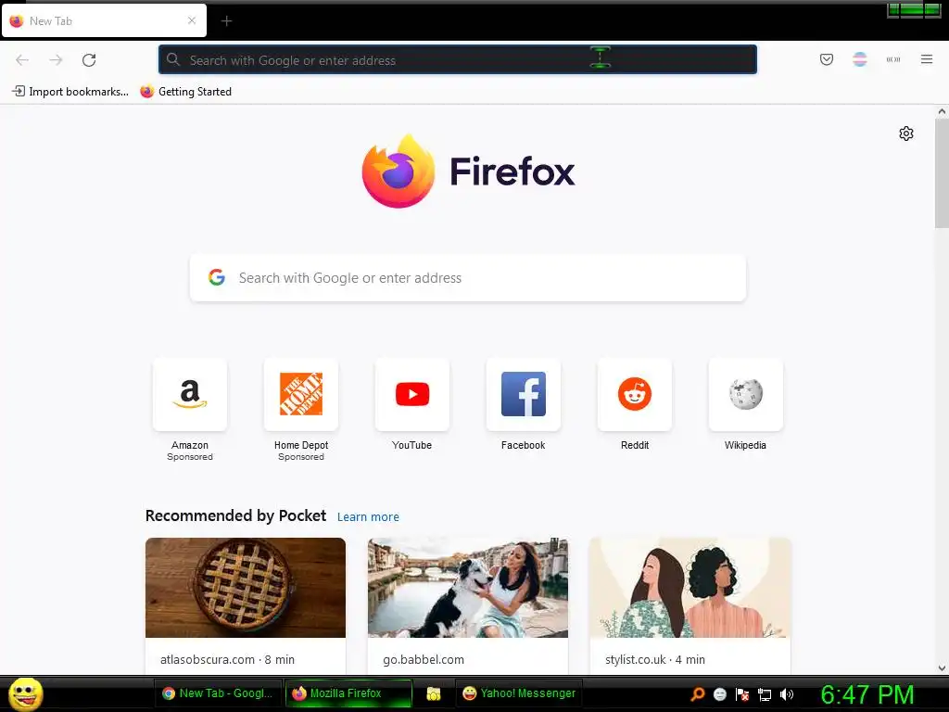Click the Google G icon in search box
Viewport: 949px width, 712px height.
[217, 277]
